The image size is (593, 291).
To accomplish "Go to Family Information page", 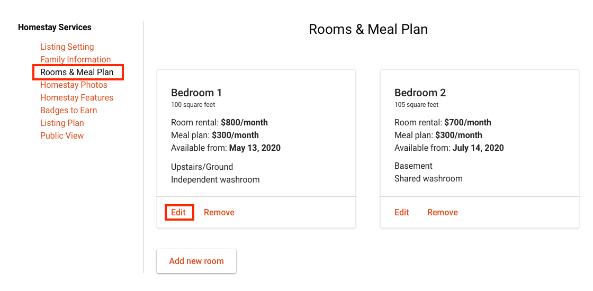I will [75, 60].
